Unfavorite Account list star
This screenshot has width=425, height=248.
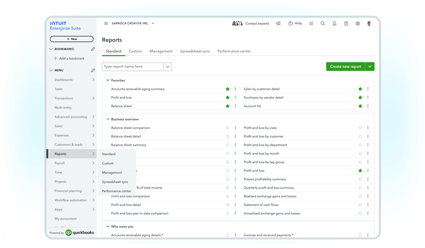click(x=360, y=106)
